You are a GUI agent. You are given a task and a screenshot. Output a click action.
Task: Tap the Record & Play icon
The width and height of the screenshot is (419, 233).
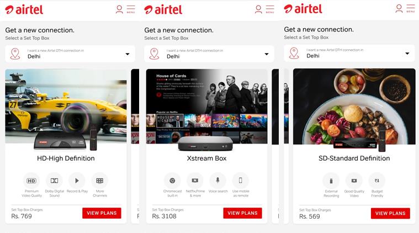[x=77, y=181]
